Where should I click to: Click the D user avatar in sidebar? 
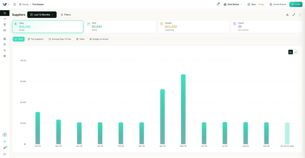pos(5,135)
